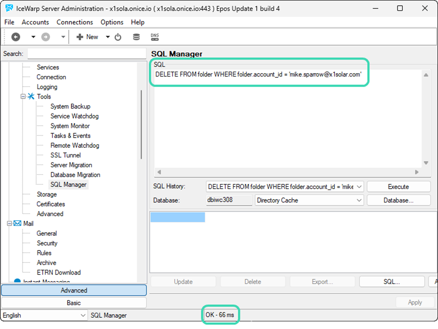Click inside the SQL query text area
Screen dimensions: 438x329
point(288,119)
